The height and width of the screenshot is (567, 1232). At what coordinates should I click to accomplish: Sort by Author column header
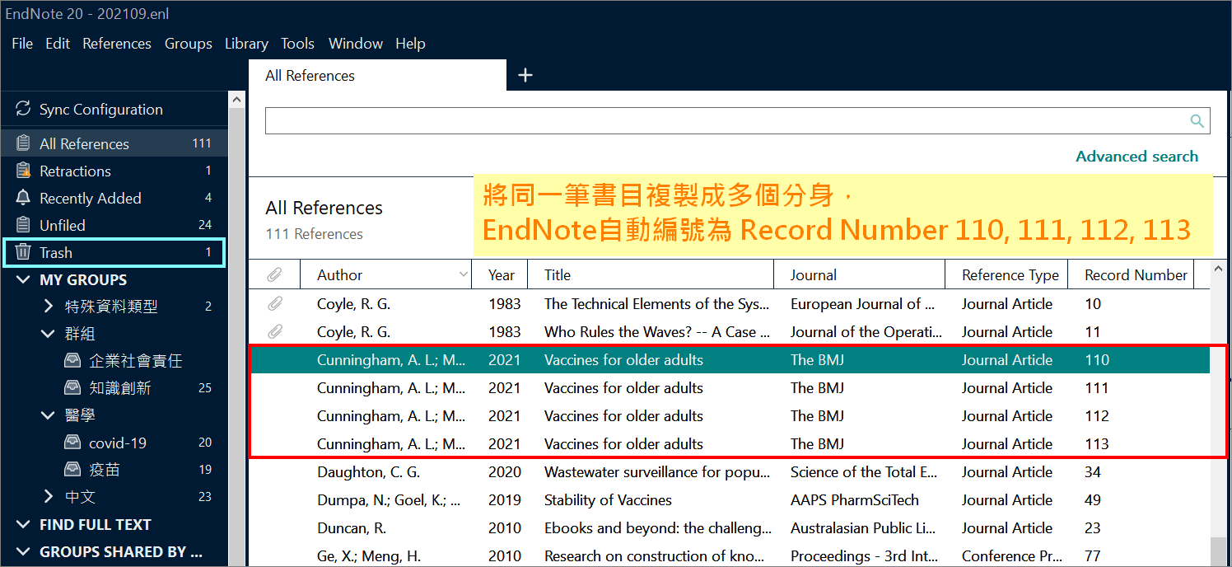[x=385, y=274]
